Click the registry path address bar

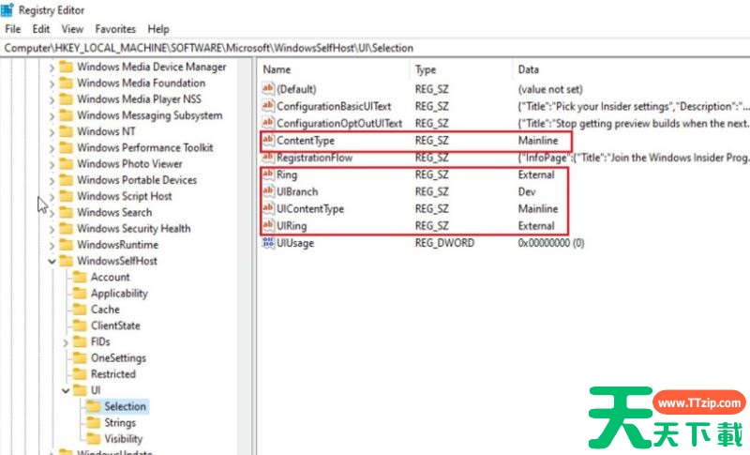[x=375, y=48]
